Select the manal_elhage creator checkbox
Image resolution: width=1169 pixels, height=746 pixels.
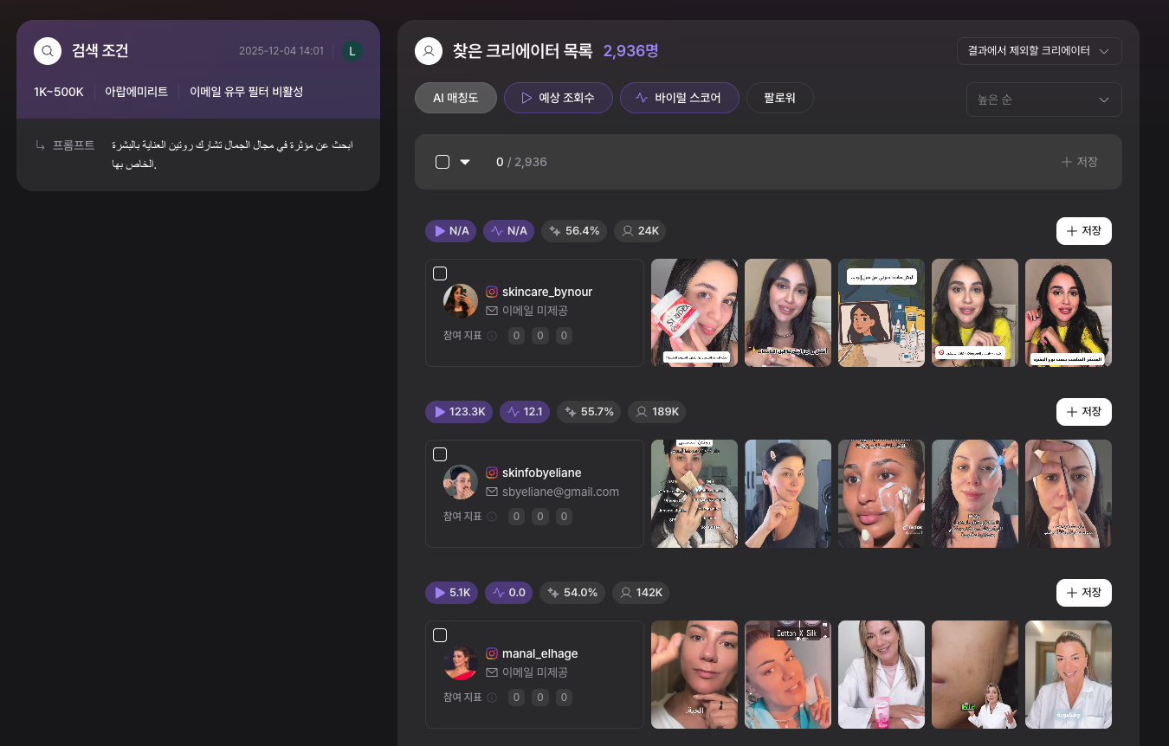point(440,635)
